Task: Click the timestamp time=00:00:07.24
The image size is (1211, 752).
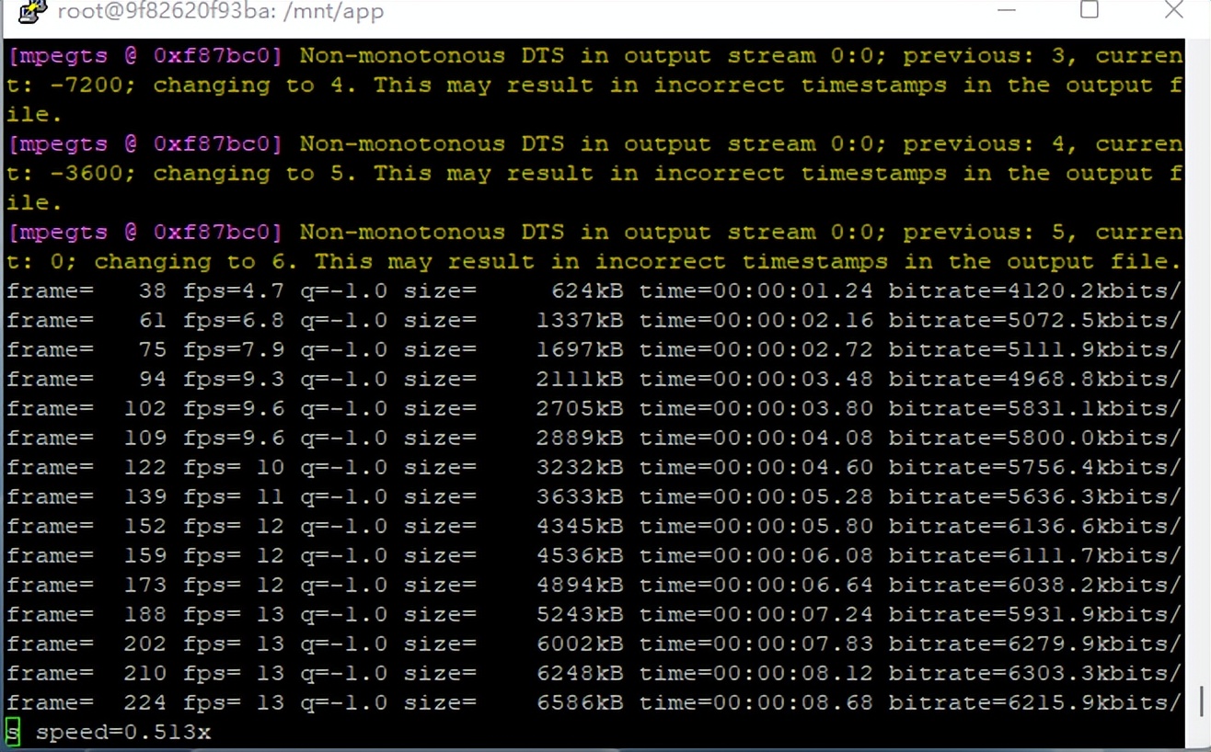Action: [756, 615]
